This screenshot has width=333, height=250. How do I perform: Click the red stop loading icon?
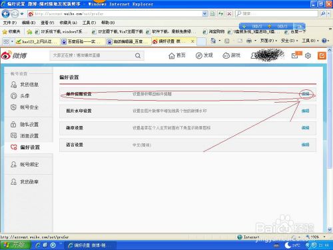[x=229, y=14]
